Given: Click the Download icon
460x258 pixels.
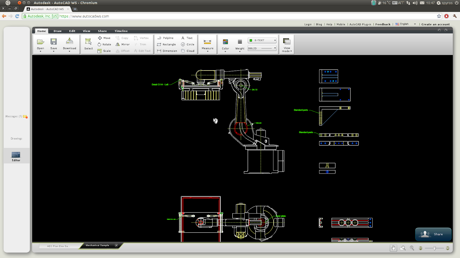Looking at the screenshot, I should pos(70,42).
